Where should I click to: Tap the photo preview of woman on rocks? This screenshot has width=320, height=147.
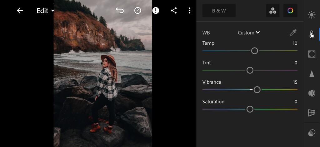pyautogui.click(x=103, y=73)
